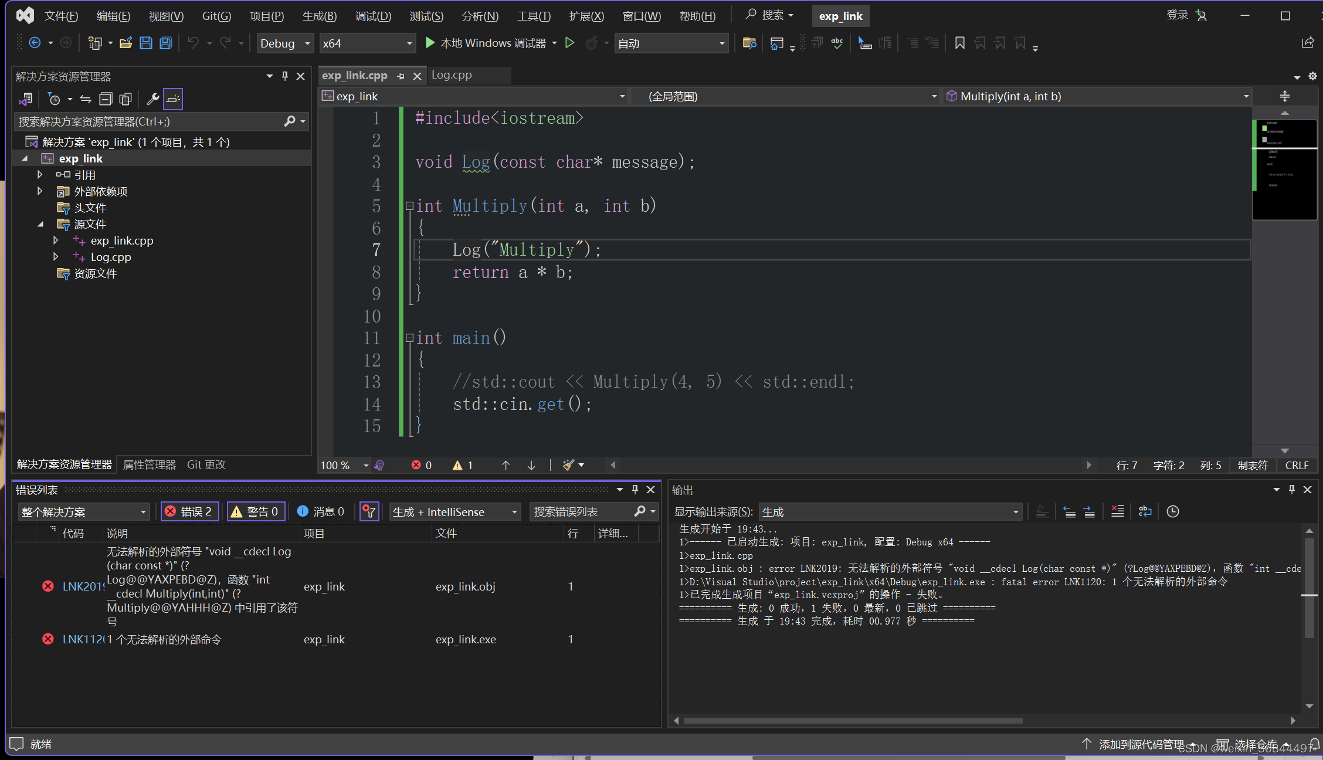Open the output source dropdown showing 生成

point(890,512)
